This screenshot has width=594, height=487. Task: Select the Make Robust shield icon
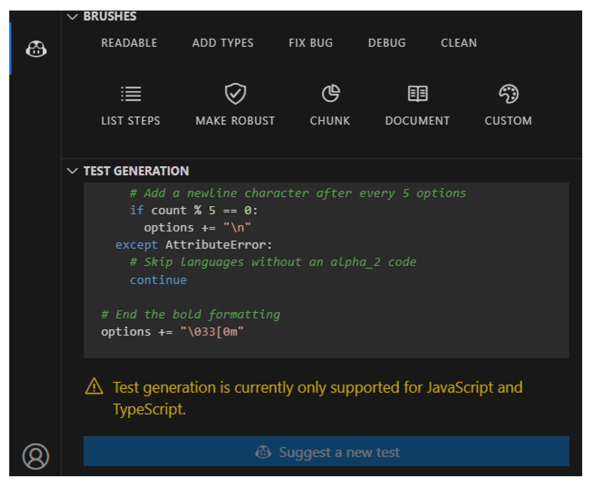235,94
